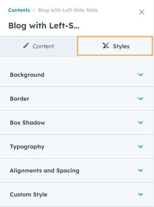Expand the Typography section

(x=77, y=147)
